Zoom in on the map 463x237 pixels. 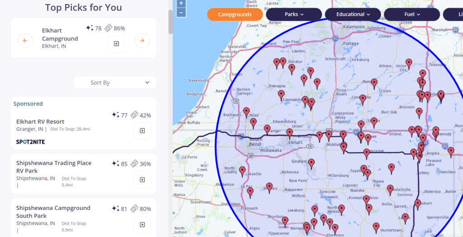[x=181, y=3]
